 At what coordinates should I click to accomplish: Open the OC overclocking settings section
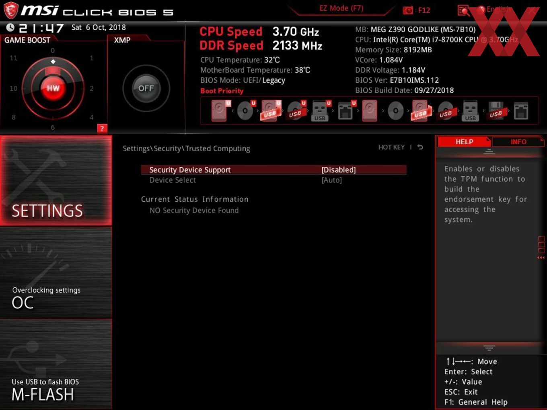(x=56, y=273)
